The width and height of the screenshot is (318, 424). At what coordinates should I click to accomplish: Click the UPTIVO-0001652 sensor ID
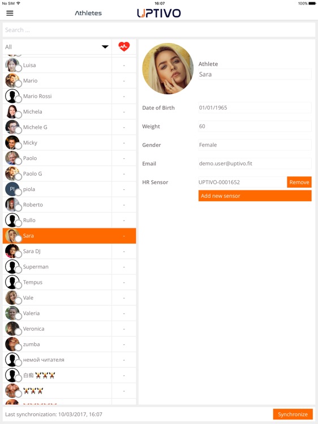pos(219,182)
